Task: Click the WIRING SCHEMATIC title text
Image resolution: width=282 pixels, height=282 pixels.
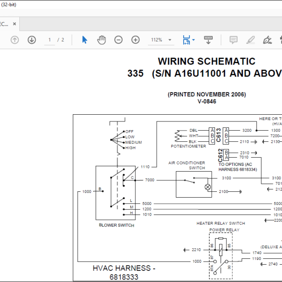Action: coord(207,61)
